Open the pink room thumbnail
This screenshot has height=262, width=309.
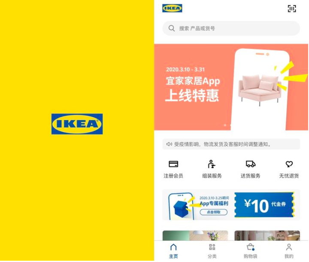tap(267, 235)
